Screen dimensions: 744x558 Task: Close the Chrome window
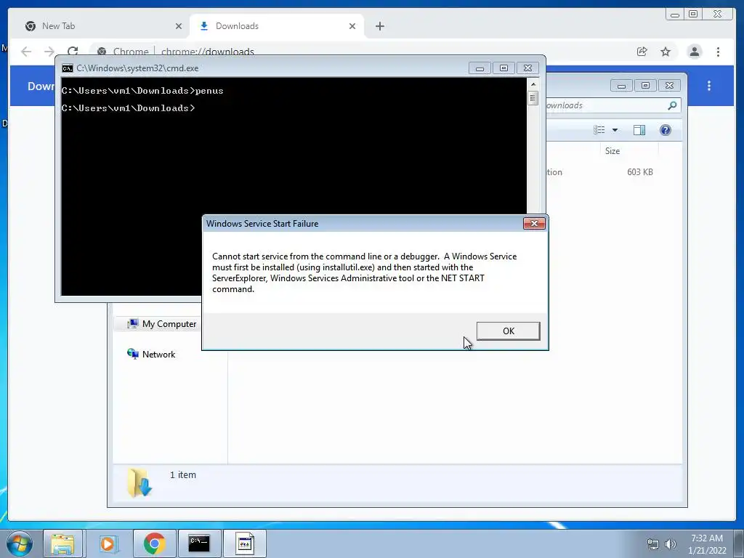click(717, 15)
